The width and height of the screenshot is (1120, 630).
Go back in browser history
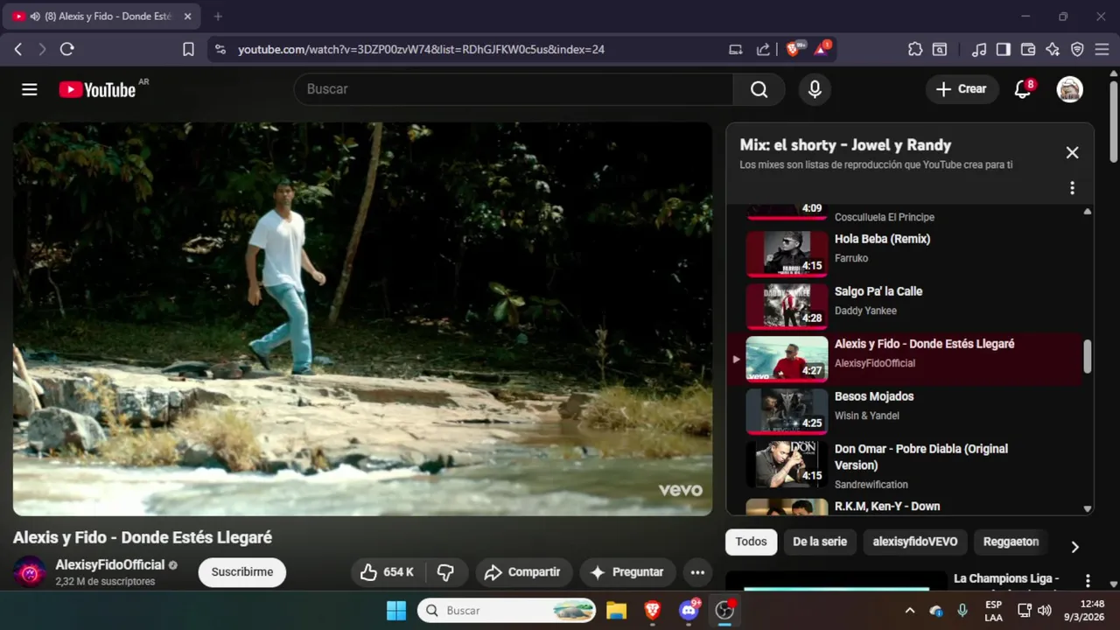(x=17, y=49)
